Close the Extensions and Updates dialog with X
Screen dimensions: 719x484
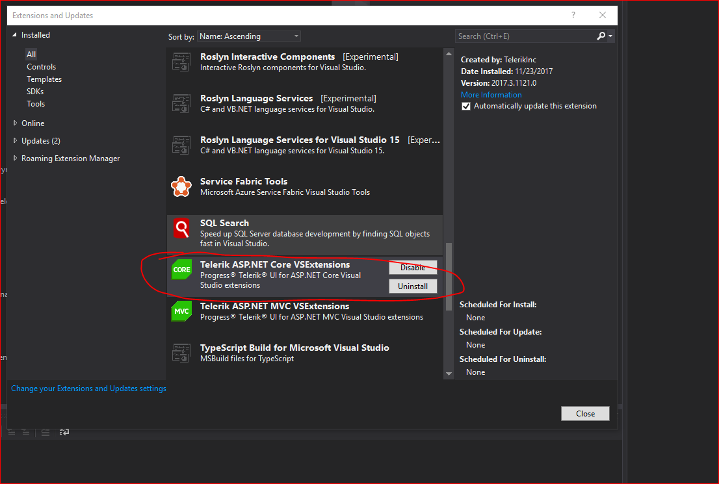coord(603,15)
